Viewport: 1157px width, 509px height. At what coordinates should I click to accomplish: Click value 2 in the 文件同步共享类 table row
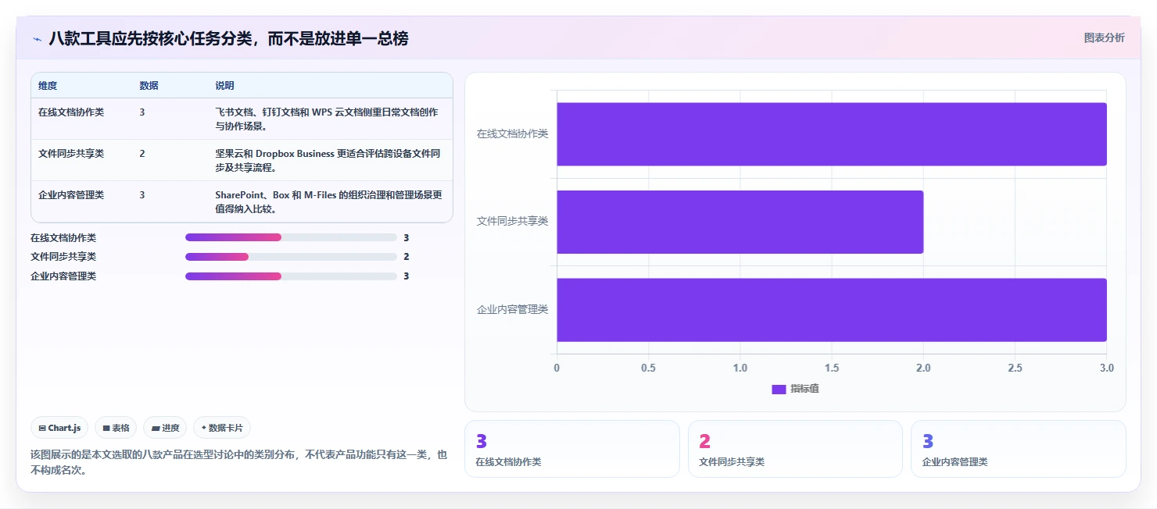pos(142,154)
